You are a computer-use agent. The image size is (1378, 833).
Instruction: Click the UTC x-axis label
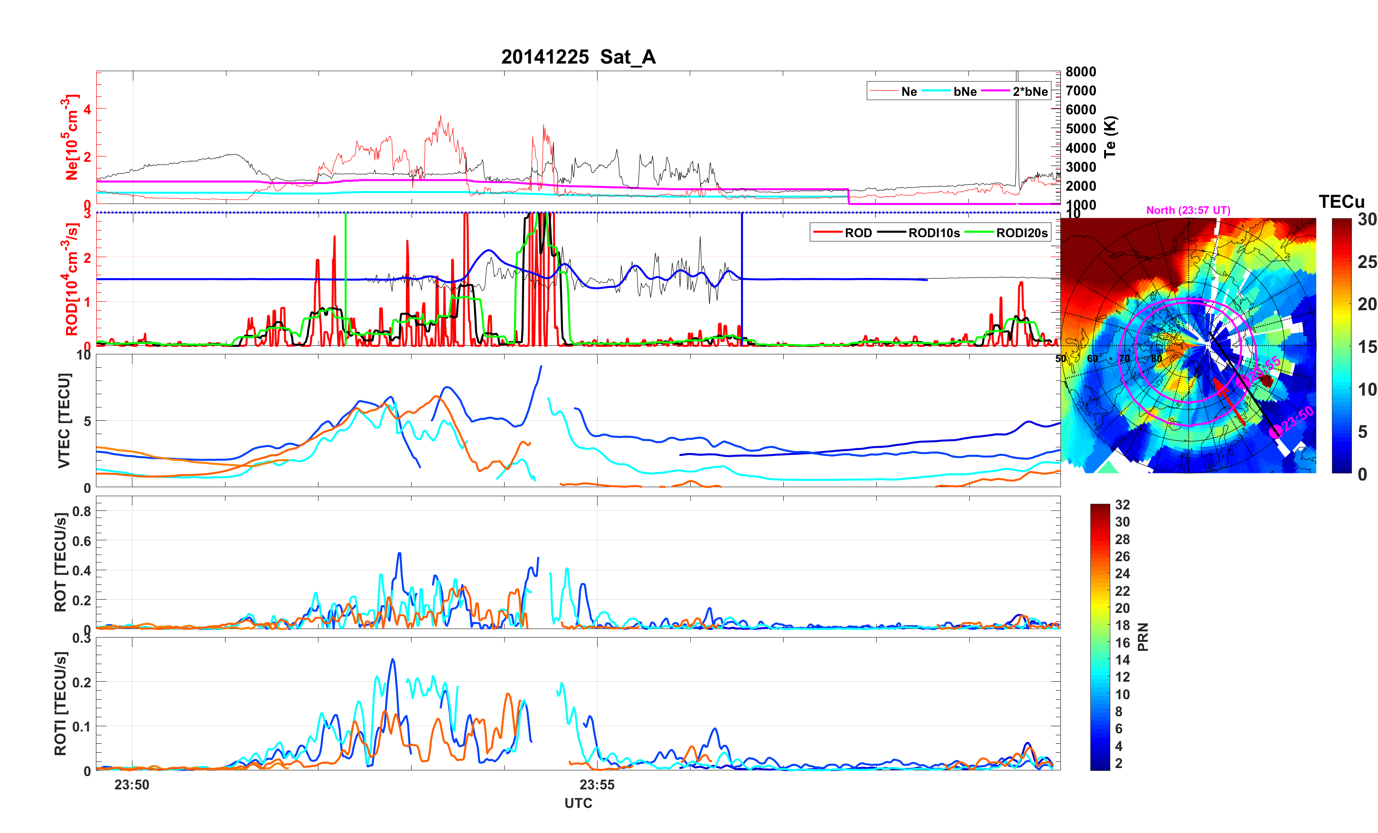[x=578, y=803]
